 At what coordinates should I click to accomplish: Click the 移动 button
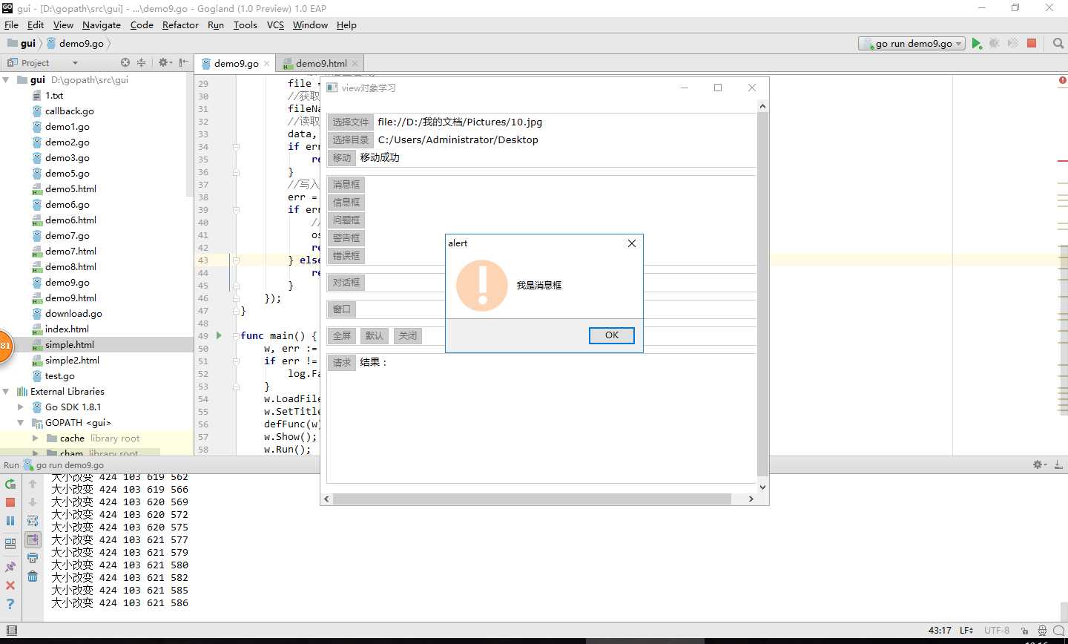(341, 157)
